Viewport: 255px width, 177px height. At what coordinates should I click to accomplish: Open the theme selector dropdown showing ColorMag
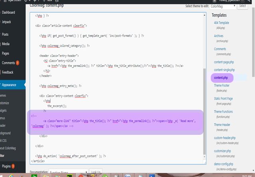pyautogui.click(x=222, y=6)
